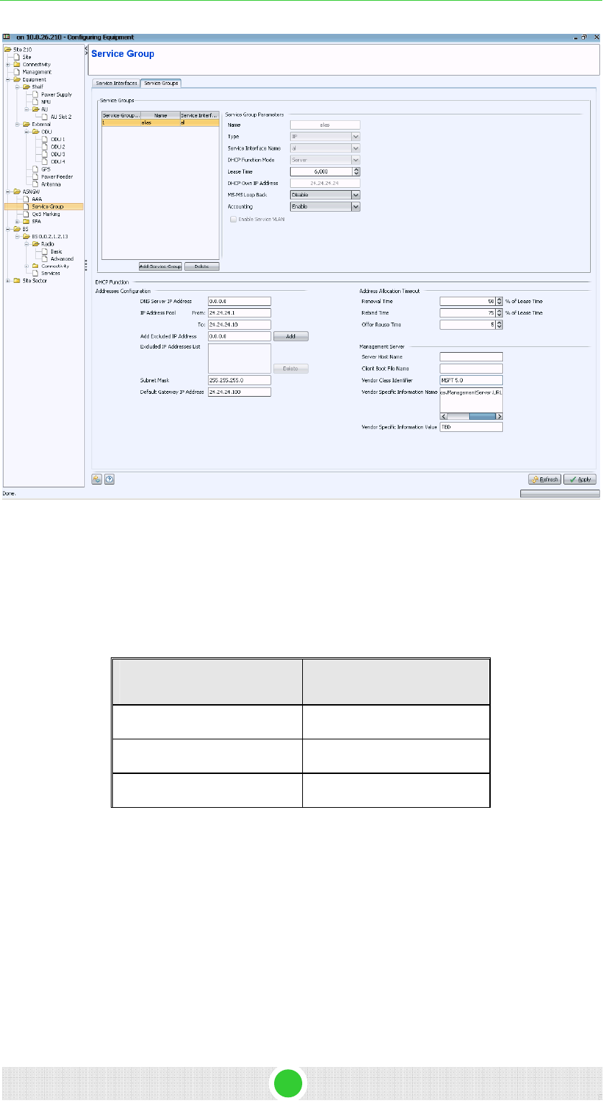Switch to Service Interfaces tab
The image size is (603, 1103).
(117, 83)
